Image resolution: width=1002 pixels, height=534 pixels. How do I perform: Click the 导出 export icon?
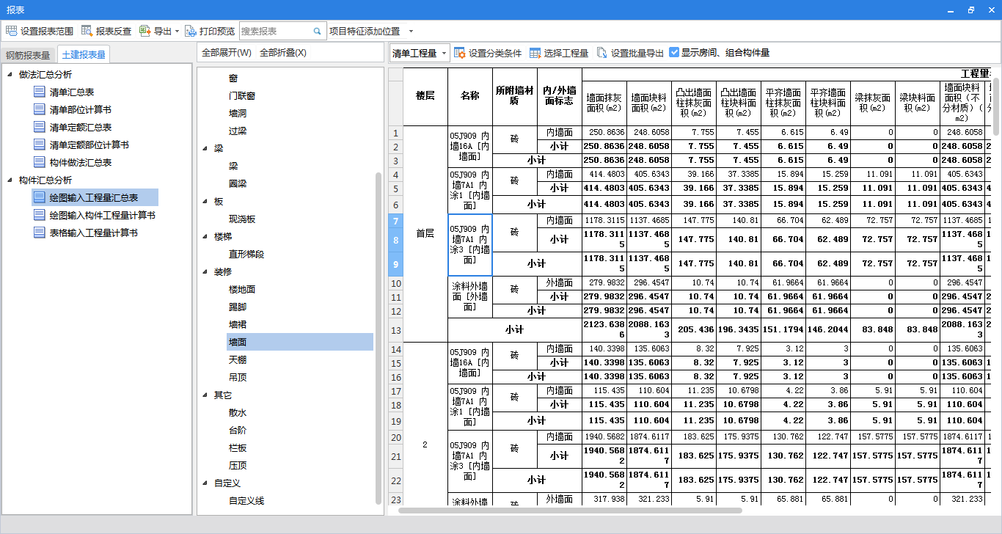(145, 31)
